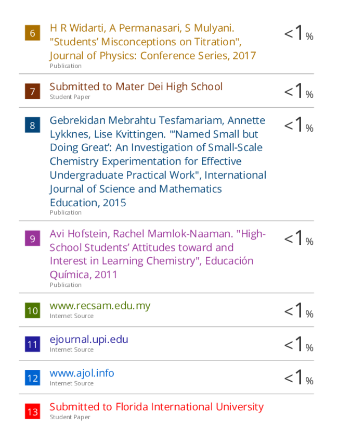Select the dark blue number 8 badge

(32, 125)
